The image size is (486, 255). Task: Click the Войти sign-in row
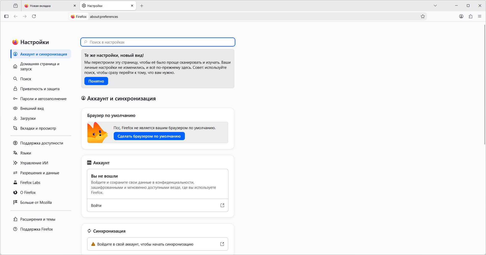point(158,205)
